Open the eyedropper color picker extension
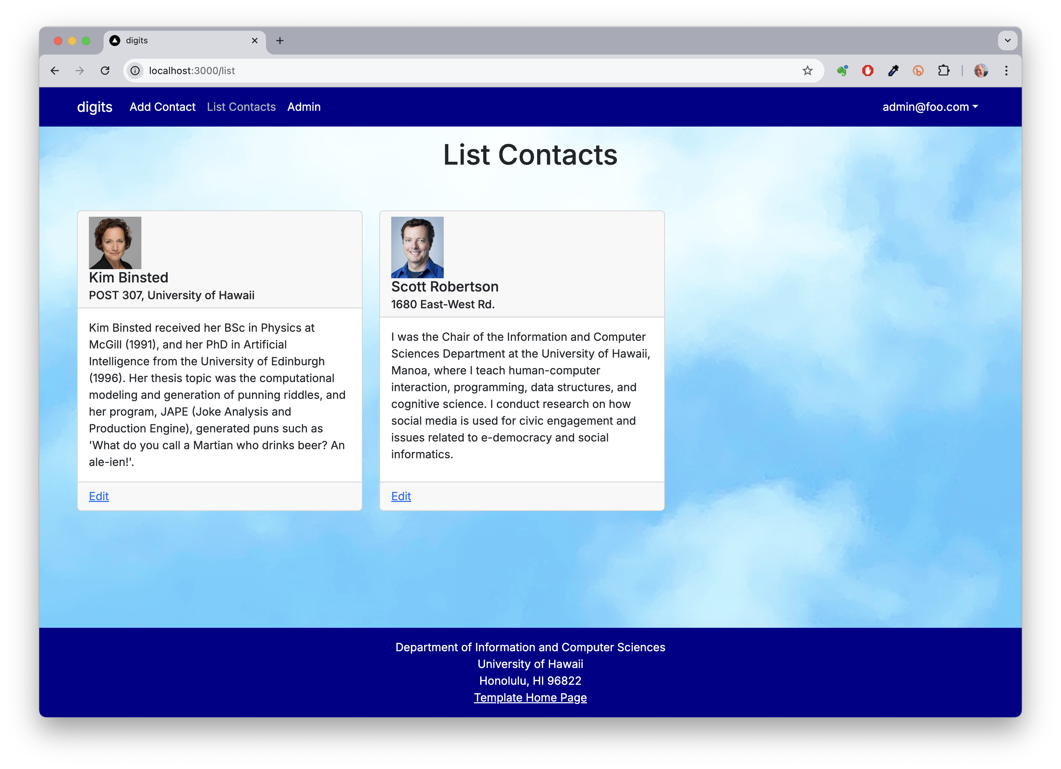Viewport: 1061px width, 769px height. 893,71
